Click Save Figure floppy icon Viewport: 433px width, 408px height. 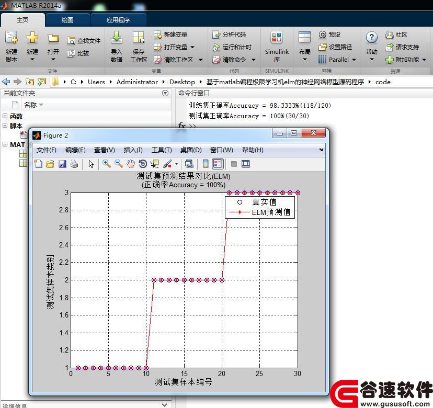pos(62,164)
